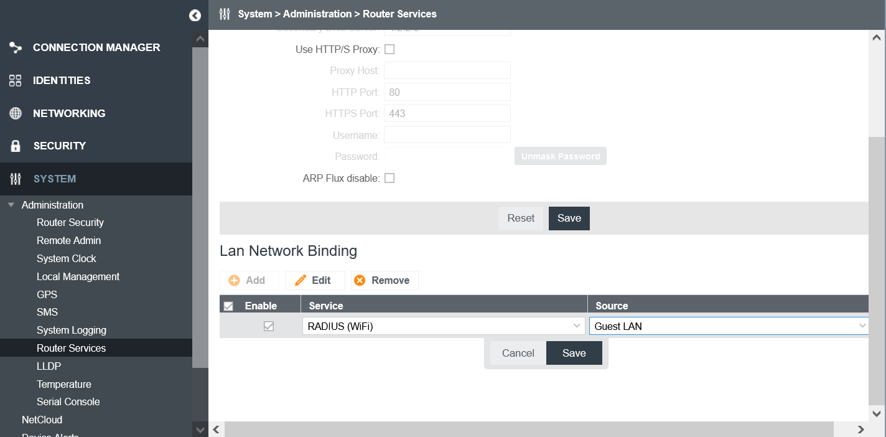Click the Service column header
The height and width of the screenshot is (437, 886).
pos(444,306)
